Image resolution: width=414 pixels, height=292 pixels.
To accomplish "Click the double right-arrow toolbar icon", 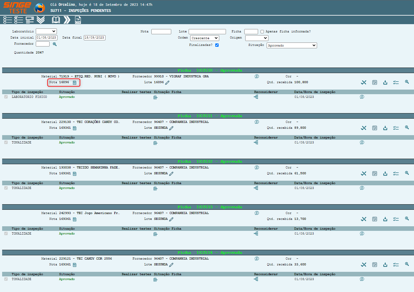I will [67, 20].
